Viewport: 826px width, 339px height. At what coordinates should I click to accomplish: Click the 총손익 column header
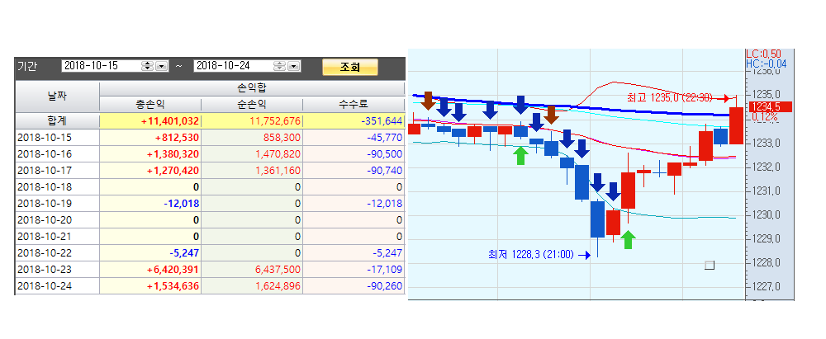click(150, 105)
